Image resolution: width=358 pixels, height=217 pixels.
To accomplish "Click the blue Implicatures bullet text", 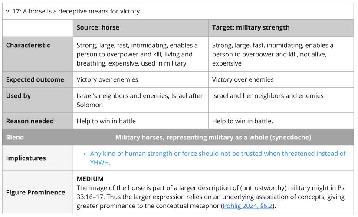I will pyautogui.click(x=217, y=158).
